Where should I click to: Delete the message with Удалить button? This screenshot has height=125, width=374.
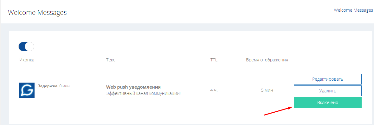[328, 91]
